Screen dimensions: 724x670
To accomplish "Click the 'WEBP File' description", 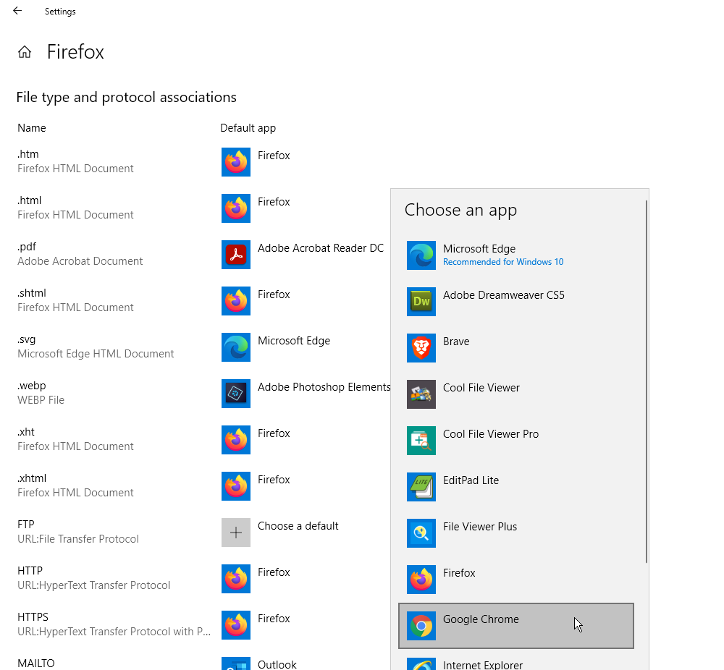I will pyautogui.click(x=41, y=400).
